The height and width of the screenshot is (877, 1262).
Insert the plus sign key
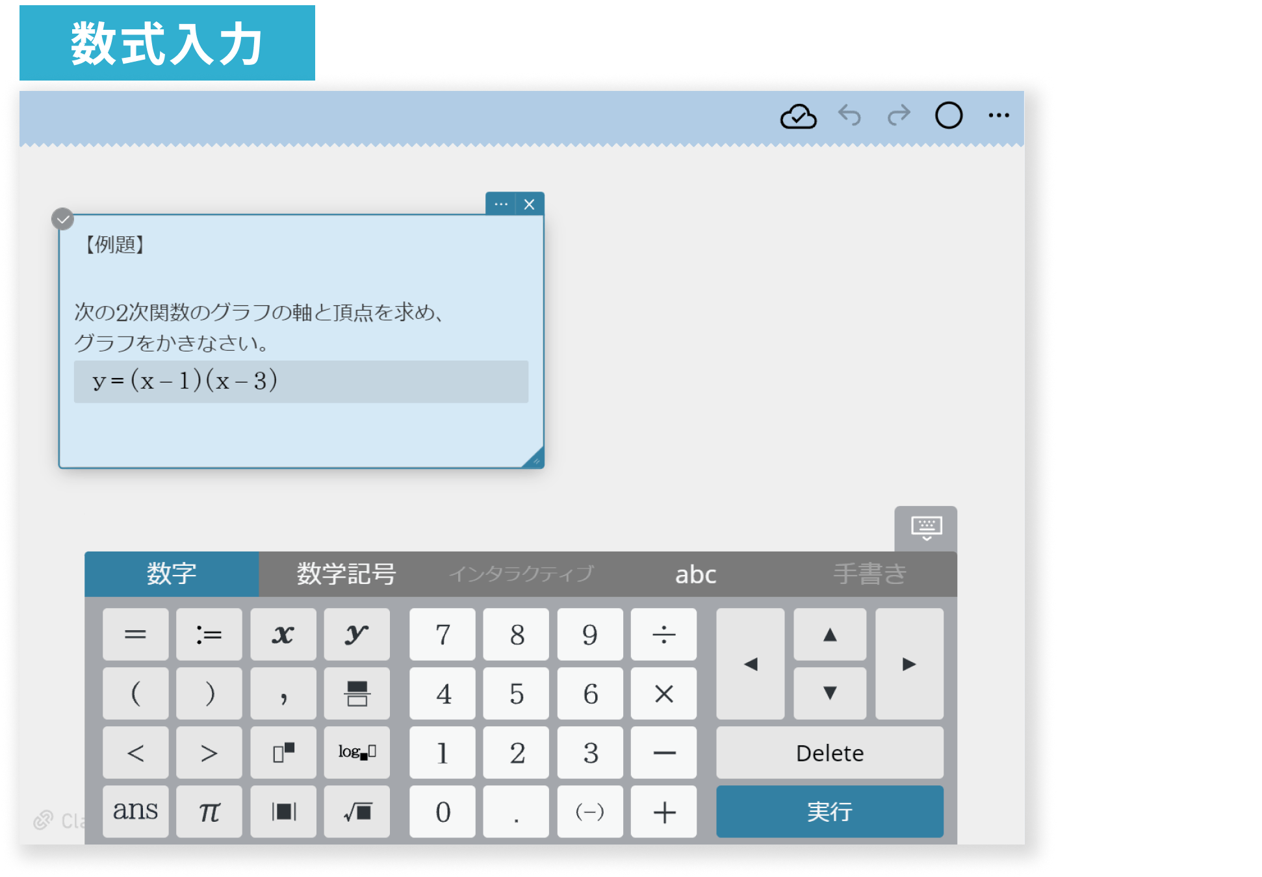point(663,811)
